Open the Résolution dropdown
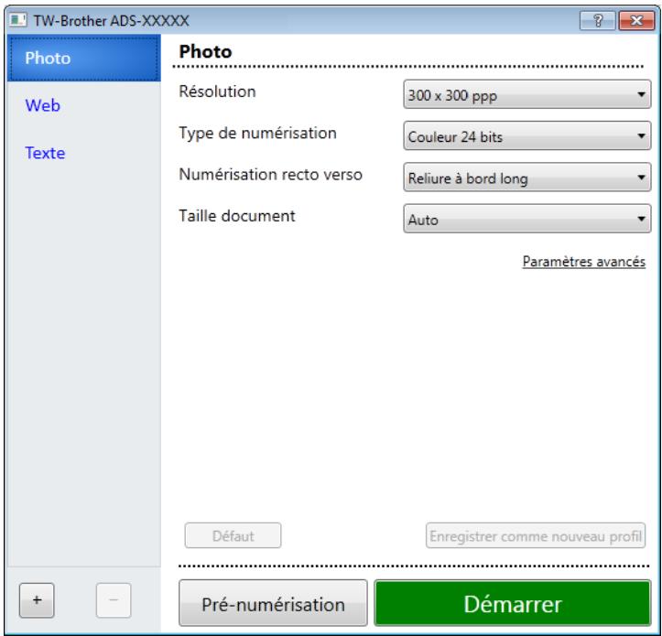This screenshot has height=636, width=662. point(526,94)
